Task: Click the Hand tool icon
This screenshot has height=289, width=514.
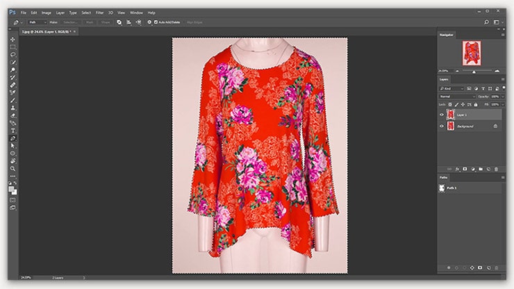Action: pyautogui.click(x=13, y=160)
